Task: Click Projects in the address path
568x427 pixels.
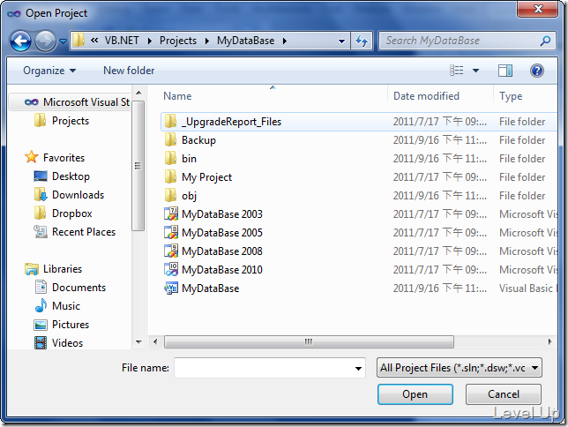Action: (178, 41)
